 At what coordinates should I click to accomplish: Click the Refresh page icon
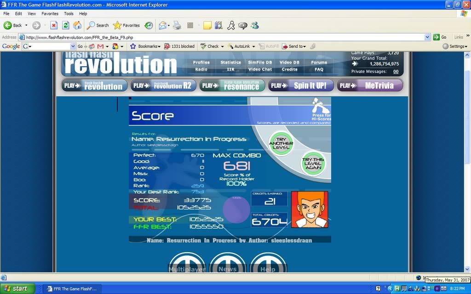pos(66,25)
